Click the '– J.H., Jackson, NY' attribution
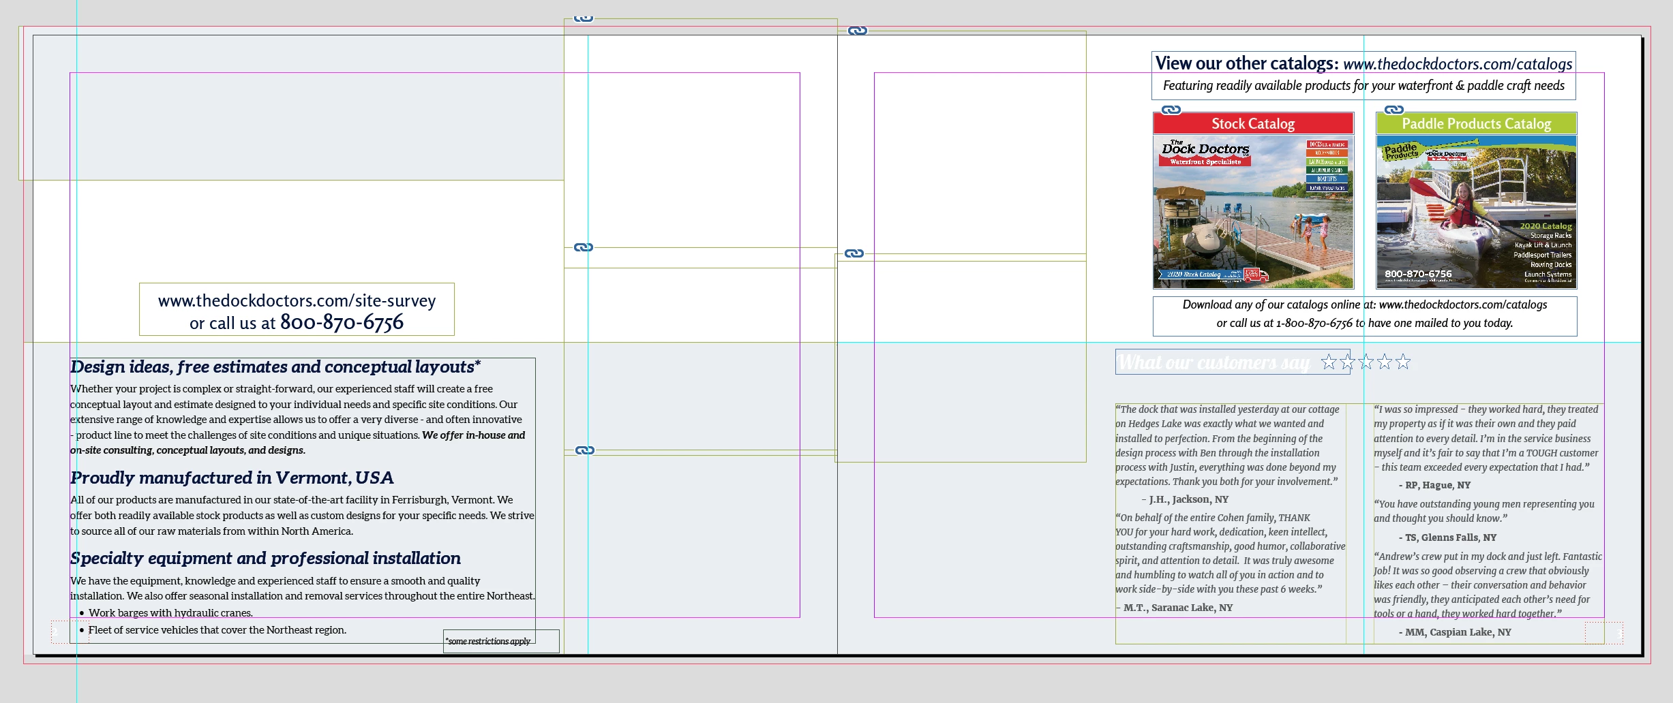1673x703 pixels. pyautogui.click(x=1185, y=499)
